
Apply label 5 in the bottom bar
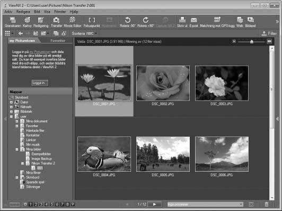52,204
